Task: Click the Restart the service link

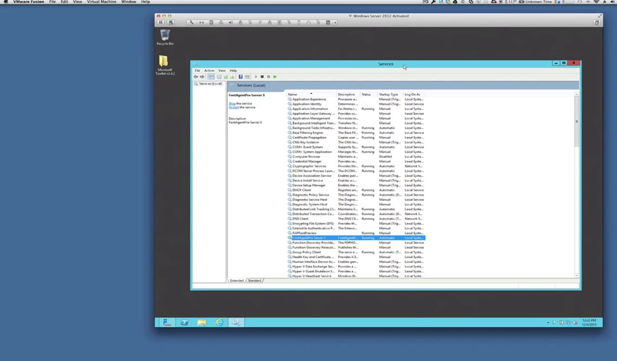Action: coord(233,107)
